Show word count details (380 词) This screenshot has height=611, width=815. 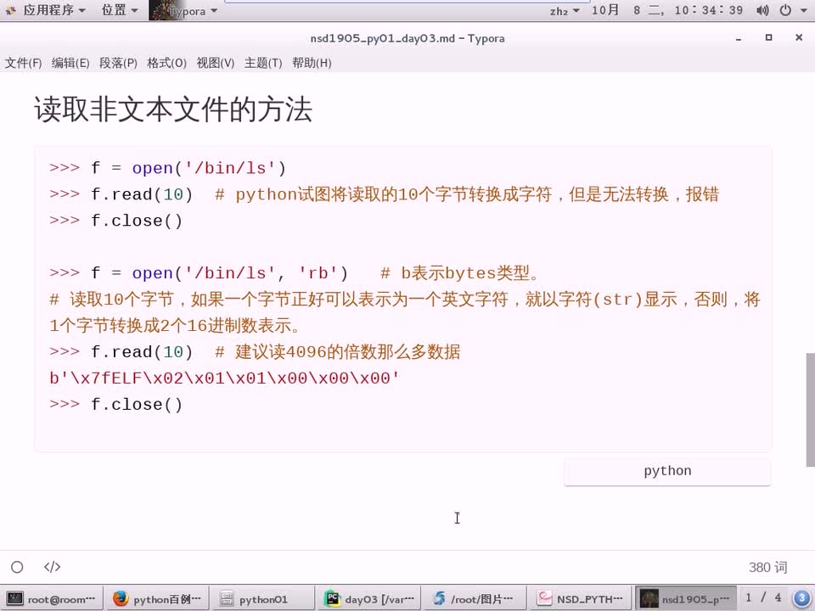(x=767, y=568)
